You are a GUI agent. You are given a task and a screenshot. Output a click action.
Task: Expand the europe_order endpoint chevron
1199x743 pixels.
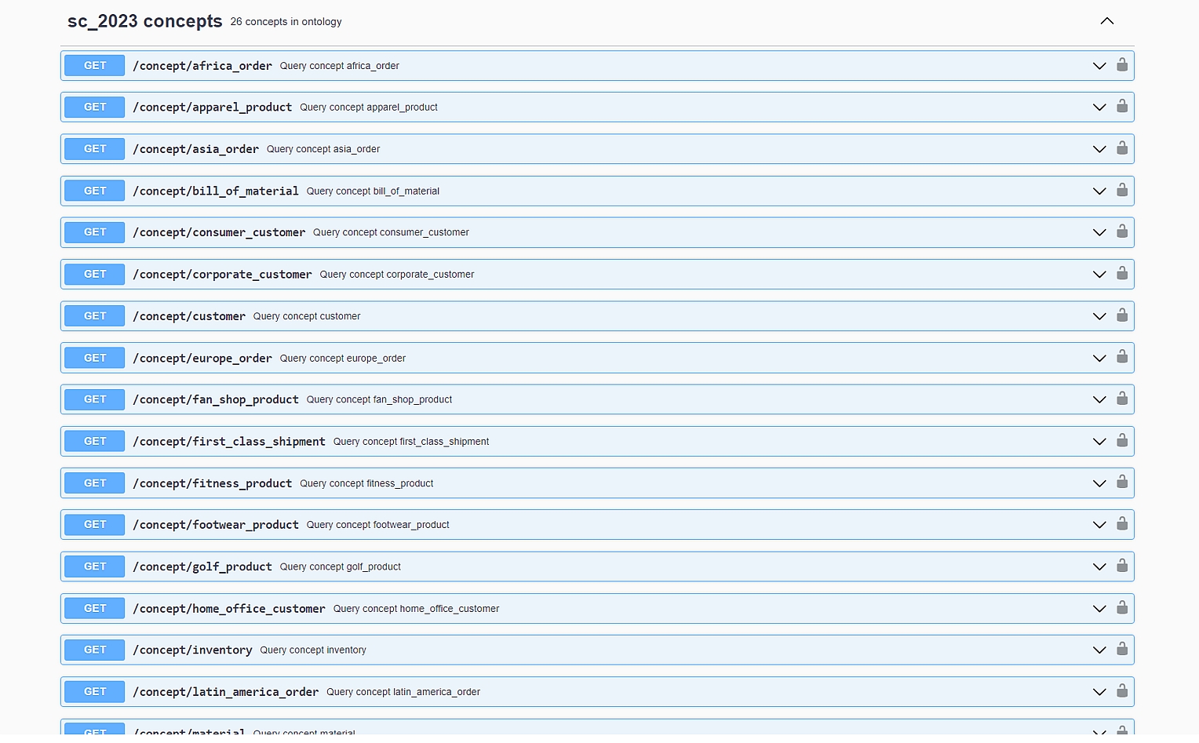(1099, 359)
